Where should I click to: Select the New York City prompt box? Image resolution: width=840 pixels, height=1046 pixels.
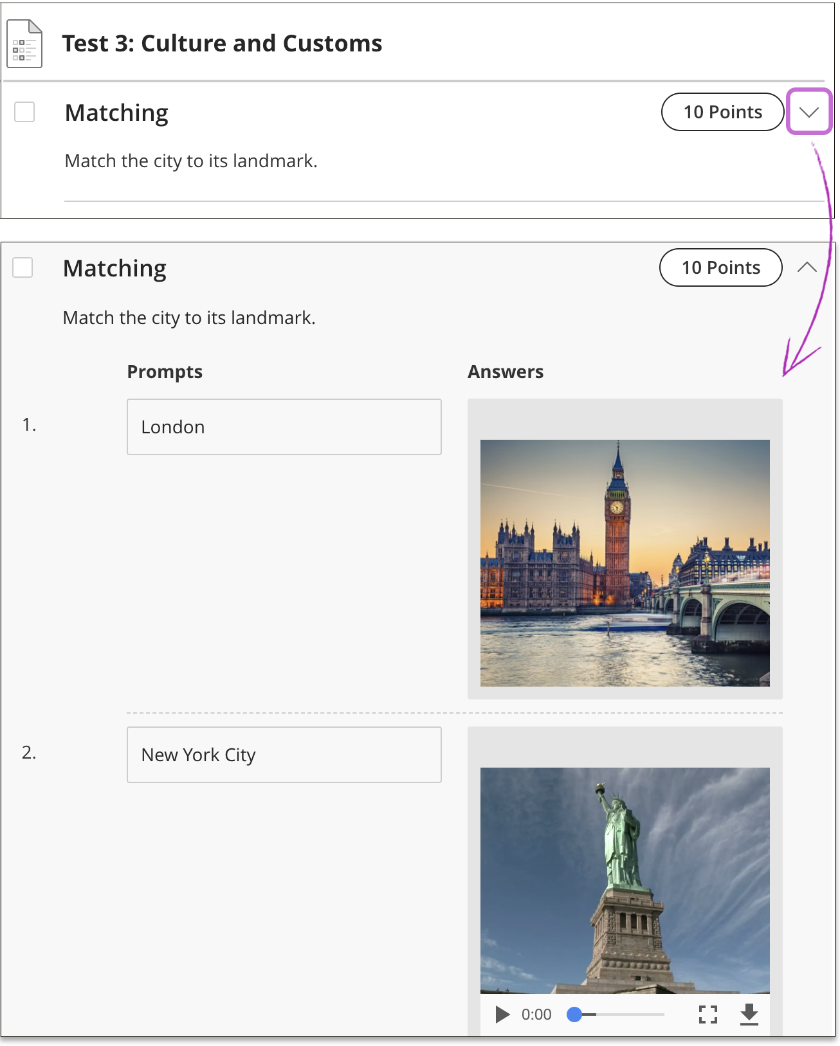(284, 755)
